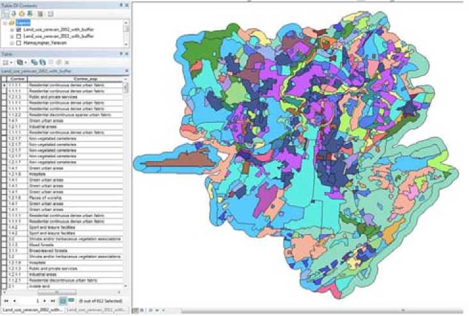The width and height of the screenshot is (469, 316).
Task: Click List By Visibility icon
Action: tap(23, 13)
